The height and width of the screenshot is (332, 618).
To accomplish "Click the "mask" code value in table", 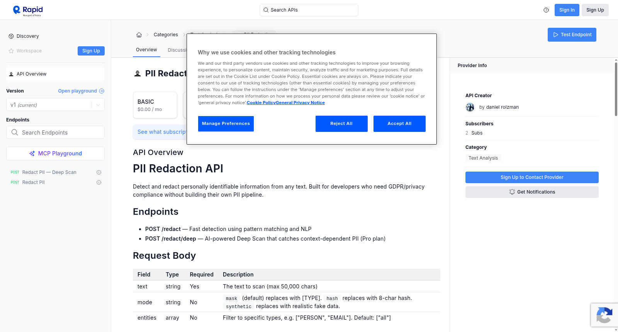I will tap(231, 298).
